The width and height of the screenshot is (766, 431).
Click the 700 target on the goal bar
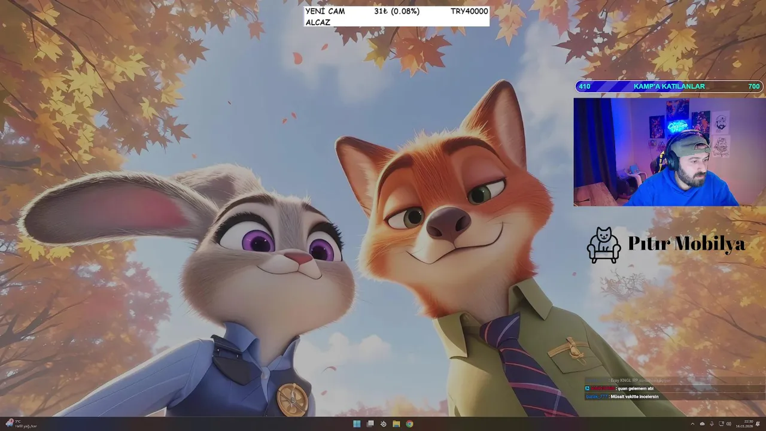coord(753,86)
